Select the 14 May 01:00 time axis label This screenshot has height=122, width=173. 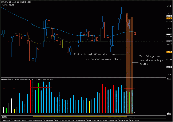(48, 120)
